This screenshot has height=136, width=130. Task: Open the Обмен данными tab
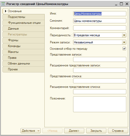23,64
